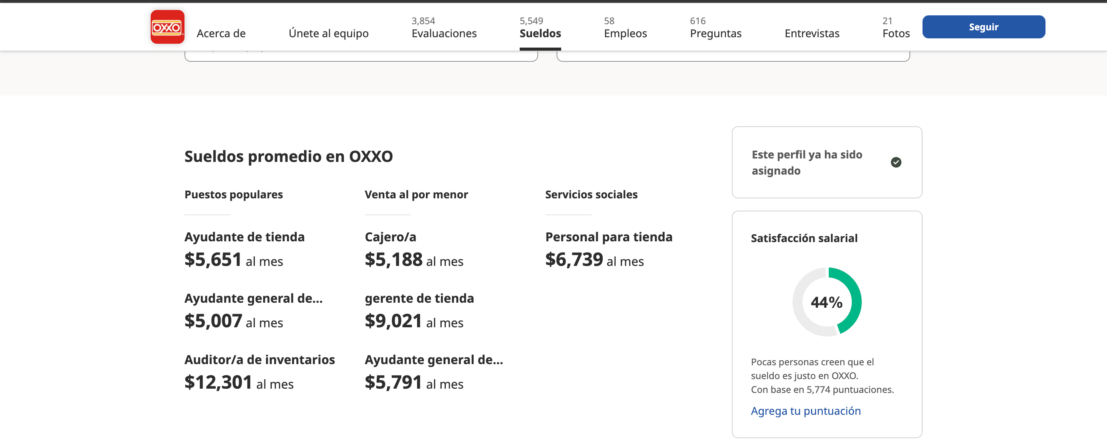Click the $9,021 al mes value
Viewport: 1107px width, 442px height.
click(414, 321)
